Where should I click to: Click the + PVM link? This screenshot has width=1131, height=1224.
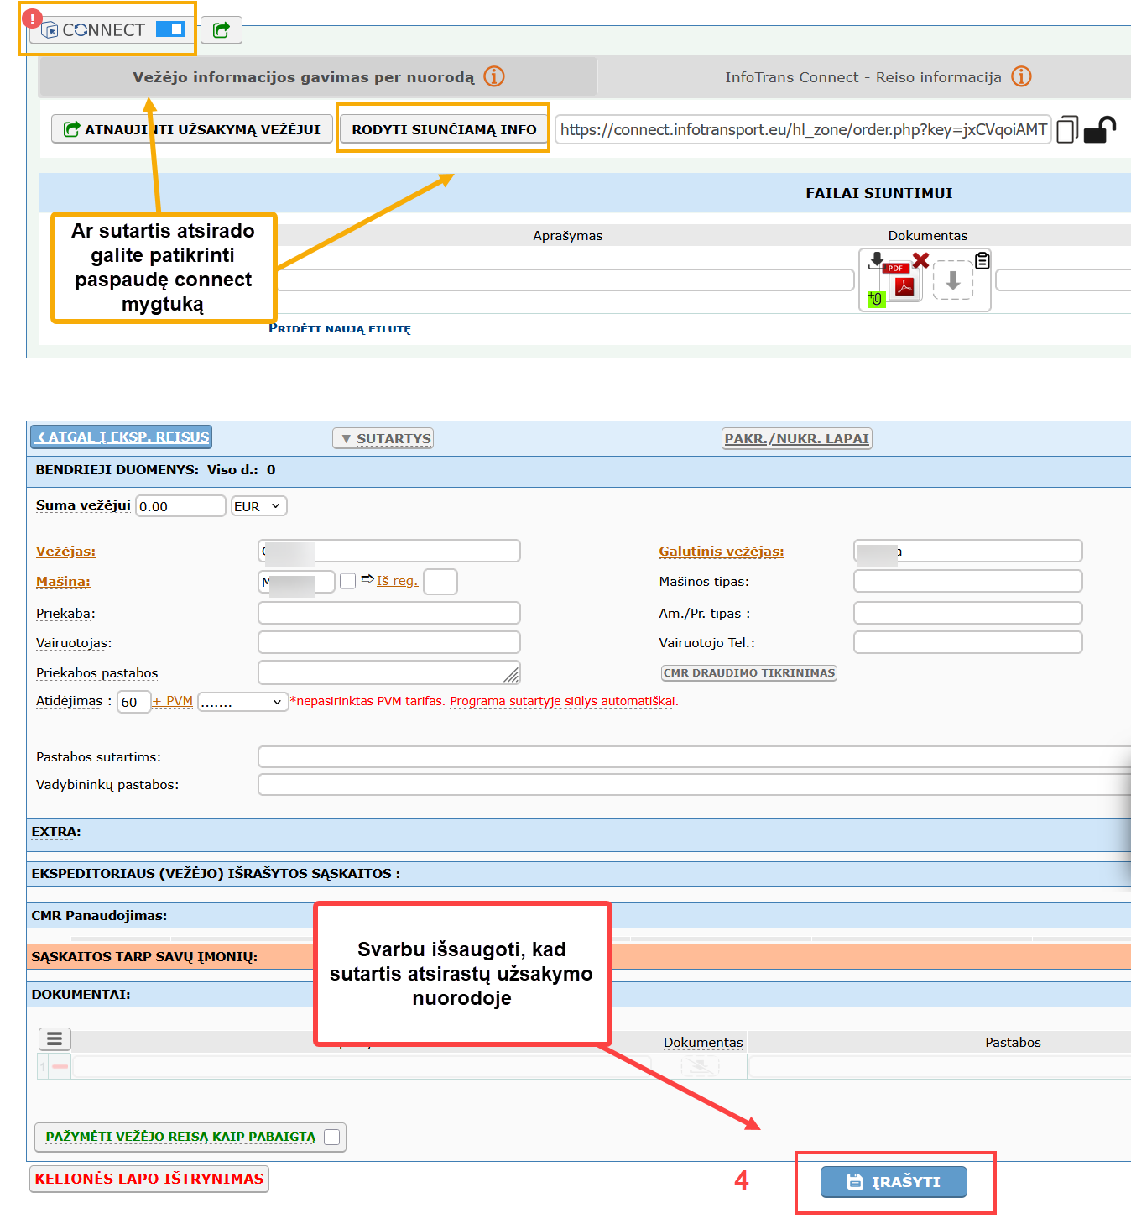[173, 701]
